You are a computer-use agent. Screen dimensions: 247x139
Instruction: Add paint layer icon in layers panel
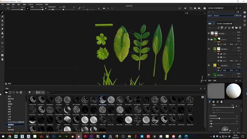click(225, 28)
